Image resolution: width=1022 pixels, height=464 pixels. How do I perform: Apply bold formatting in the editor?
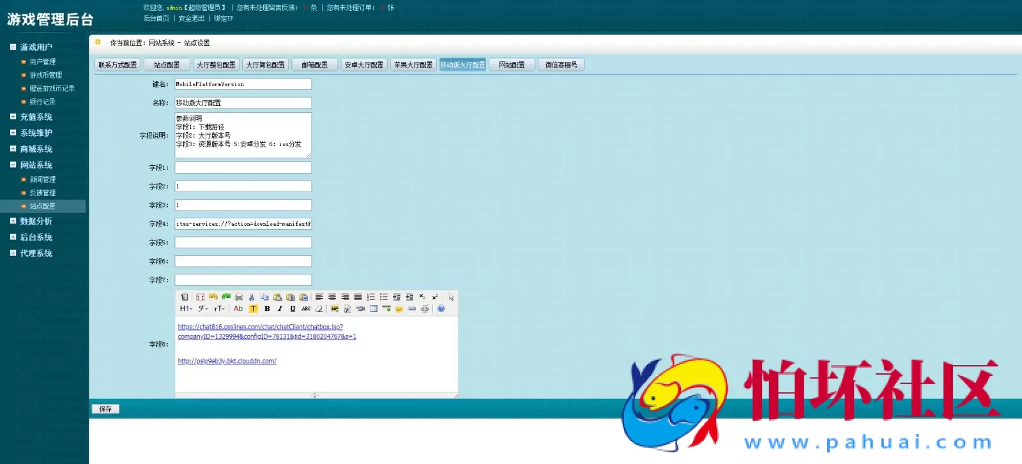[267, 309]
